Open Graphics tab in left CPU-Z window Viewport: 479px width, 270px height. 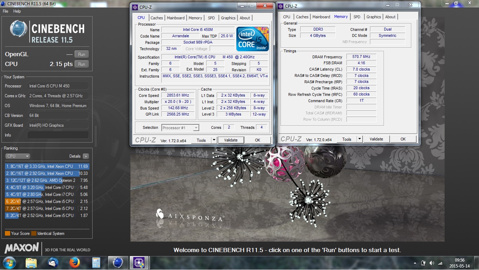coord(228,18)
